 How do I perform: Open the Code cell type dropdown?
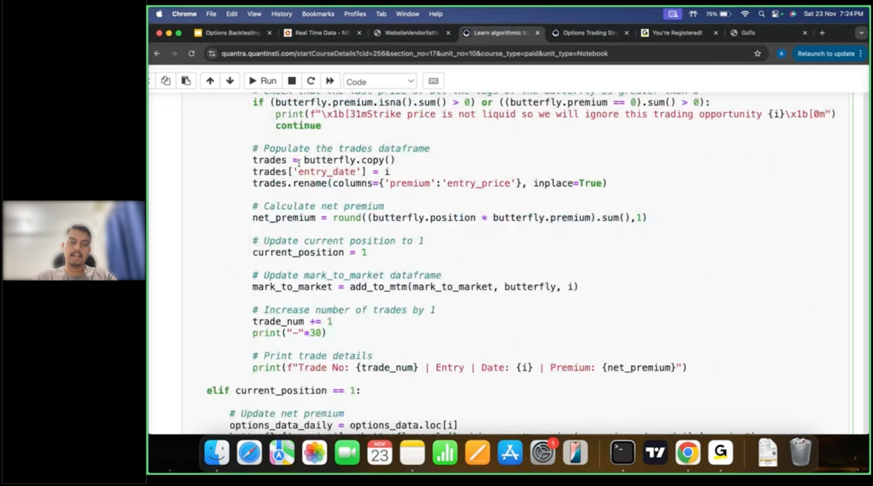[380, 82]
